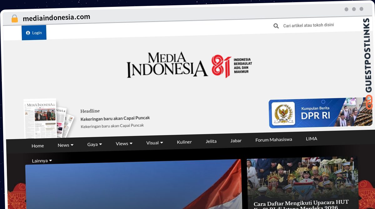Image resolution: width=375 pixels, height=209 pixels.
Task: Click the DPR RI emblem in banner
Action: coord(283,114)
